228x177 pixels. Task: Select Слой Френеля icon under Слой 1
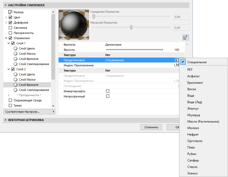pyautogui.click(x=16, y=59)
